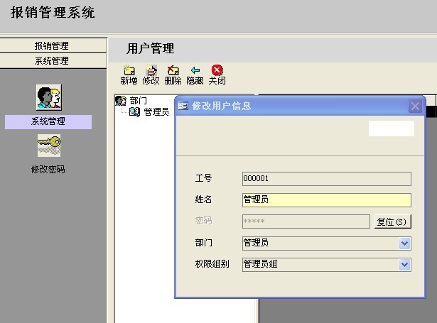Click the 工号 field label
437x323 pixels.
coord(203,178)
